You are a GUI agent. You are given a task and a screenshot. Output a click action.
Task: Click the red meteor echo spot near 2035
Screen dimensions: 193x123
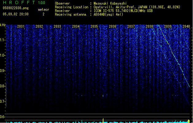(x=103, y=96)
